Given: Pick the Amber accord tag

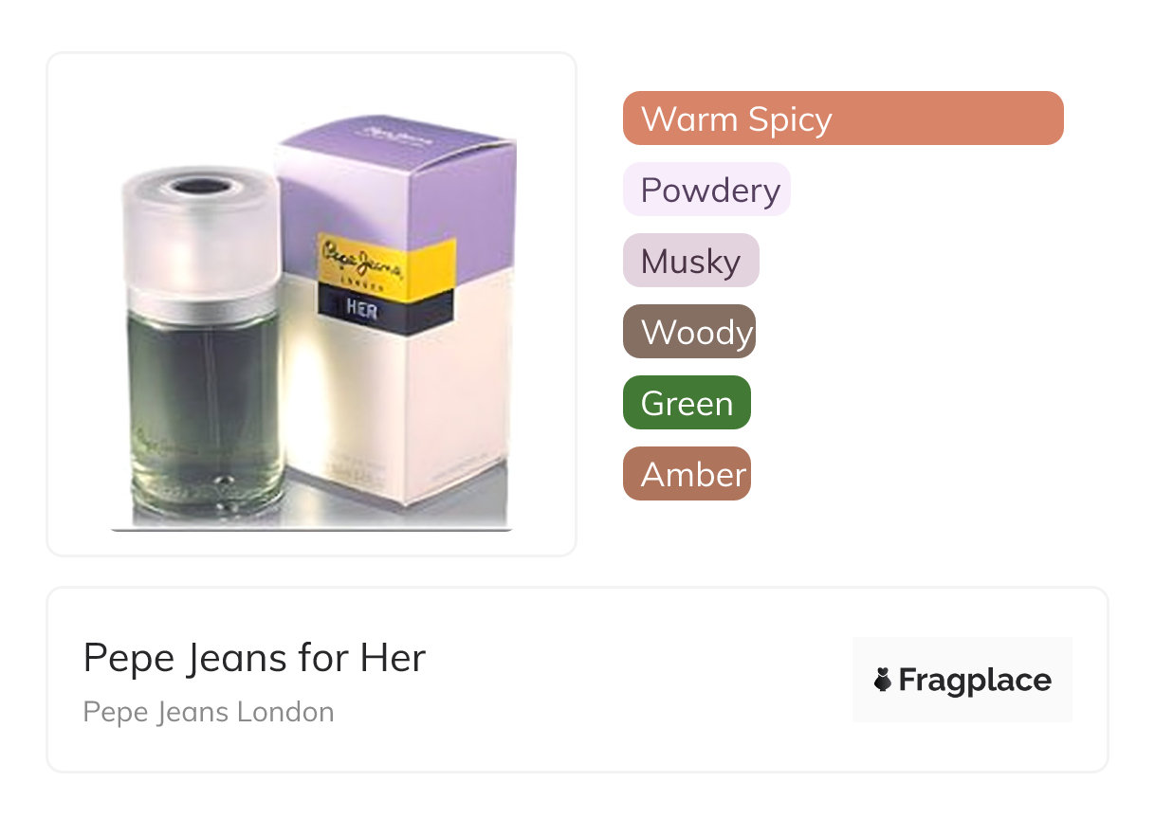Looking at the screenshot, I should coord(687,474).
